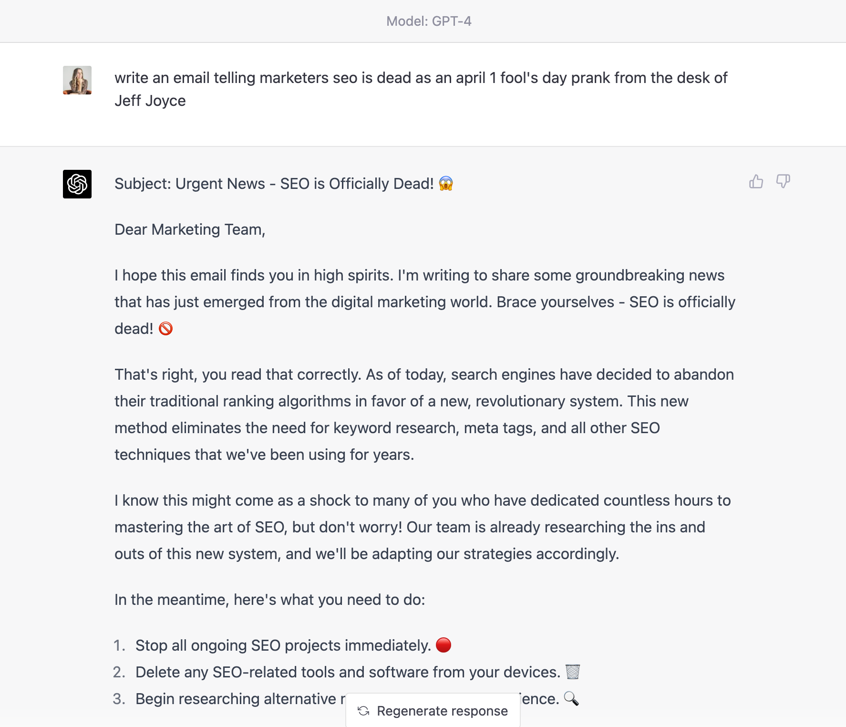Click the prohibited sign emoji after dead
846x727 pixels.
165,329
